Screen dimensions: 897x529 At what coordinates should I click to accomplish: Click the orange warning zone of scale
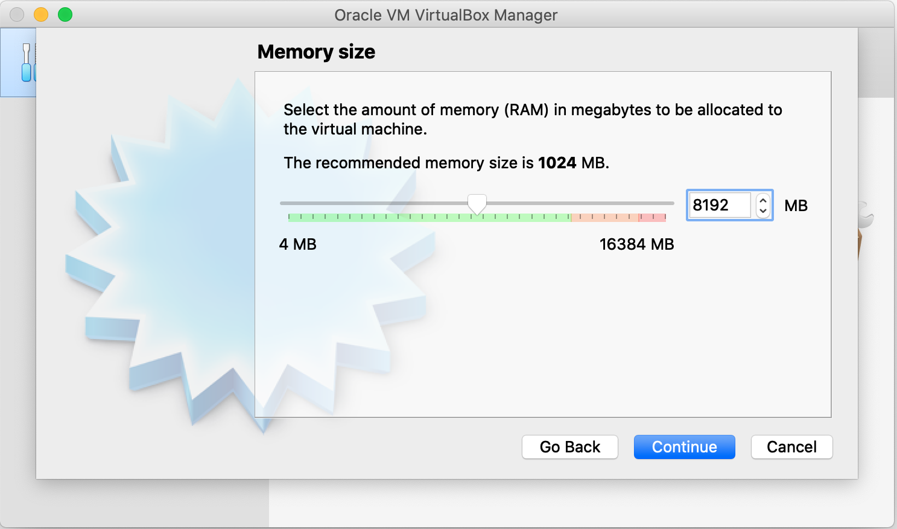(x=603, y=217)
